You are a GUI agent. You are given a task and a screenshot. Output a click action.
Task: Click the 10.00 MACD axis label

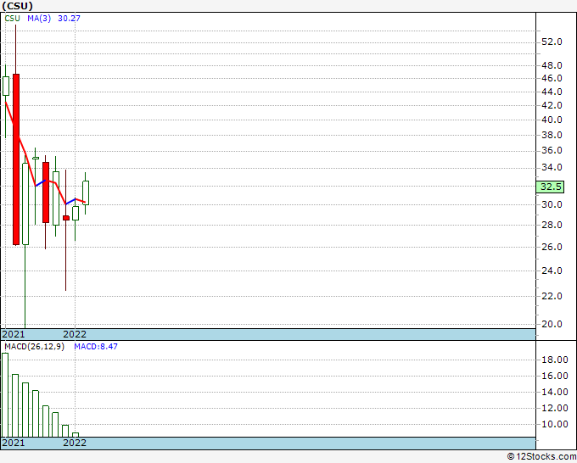[x=555, y=424]
